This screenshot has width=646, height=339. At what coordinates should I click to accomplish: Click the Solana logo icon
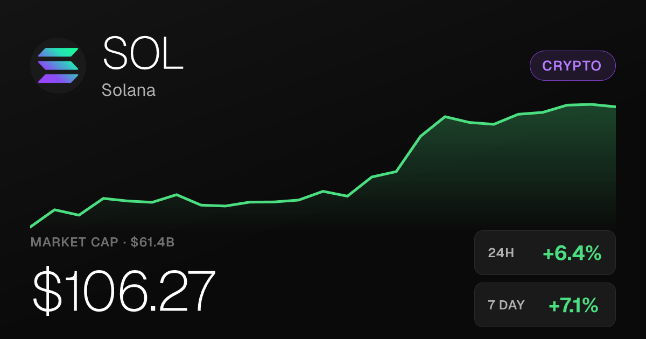pyautogui.click(x=58, y=66)
